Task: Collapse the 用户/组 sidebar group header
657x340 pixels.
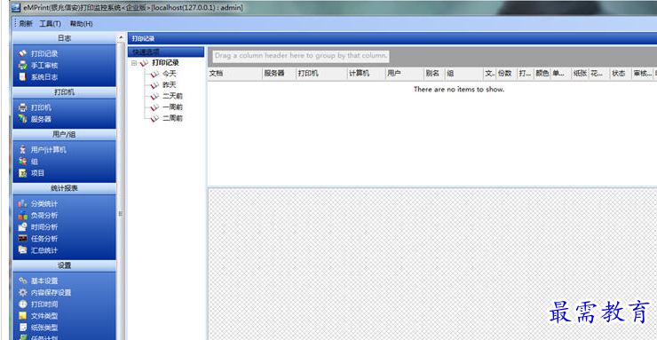Action: 64,134
